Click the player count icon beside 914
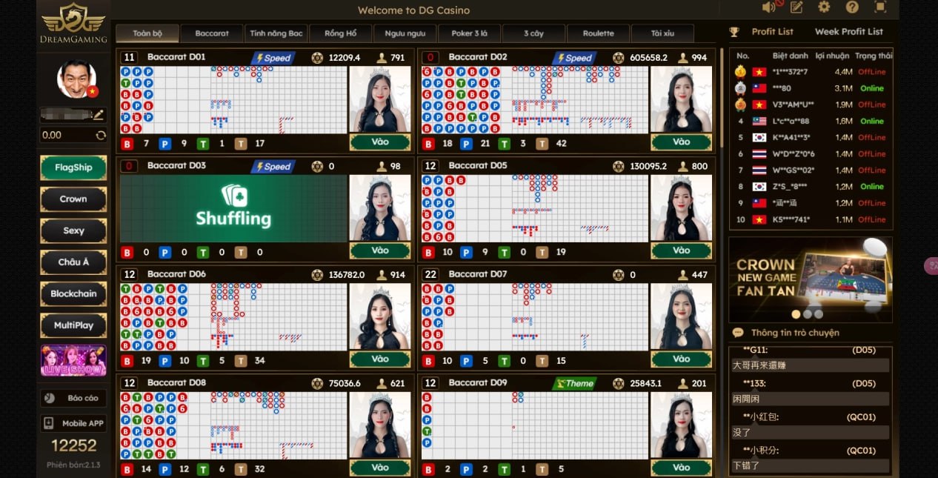 pyautogui.click(x=382, y=275)
